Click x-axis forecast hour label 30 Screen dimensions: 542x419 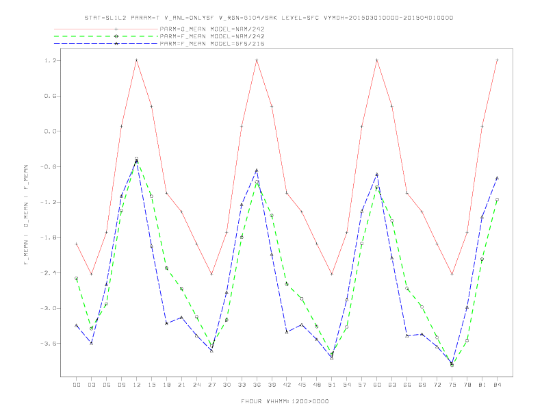(227, 385)
